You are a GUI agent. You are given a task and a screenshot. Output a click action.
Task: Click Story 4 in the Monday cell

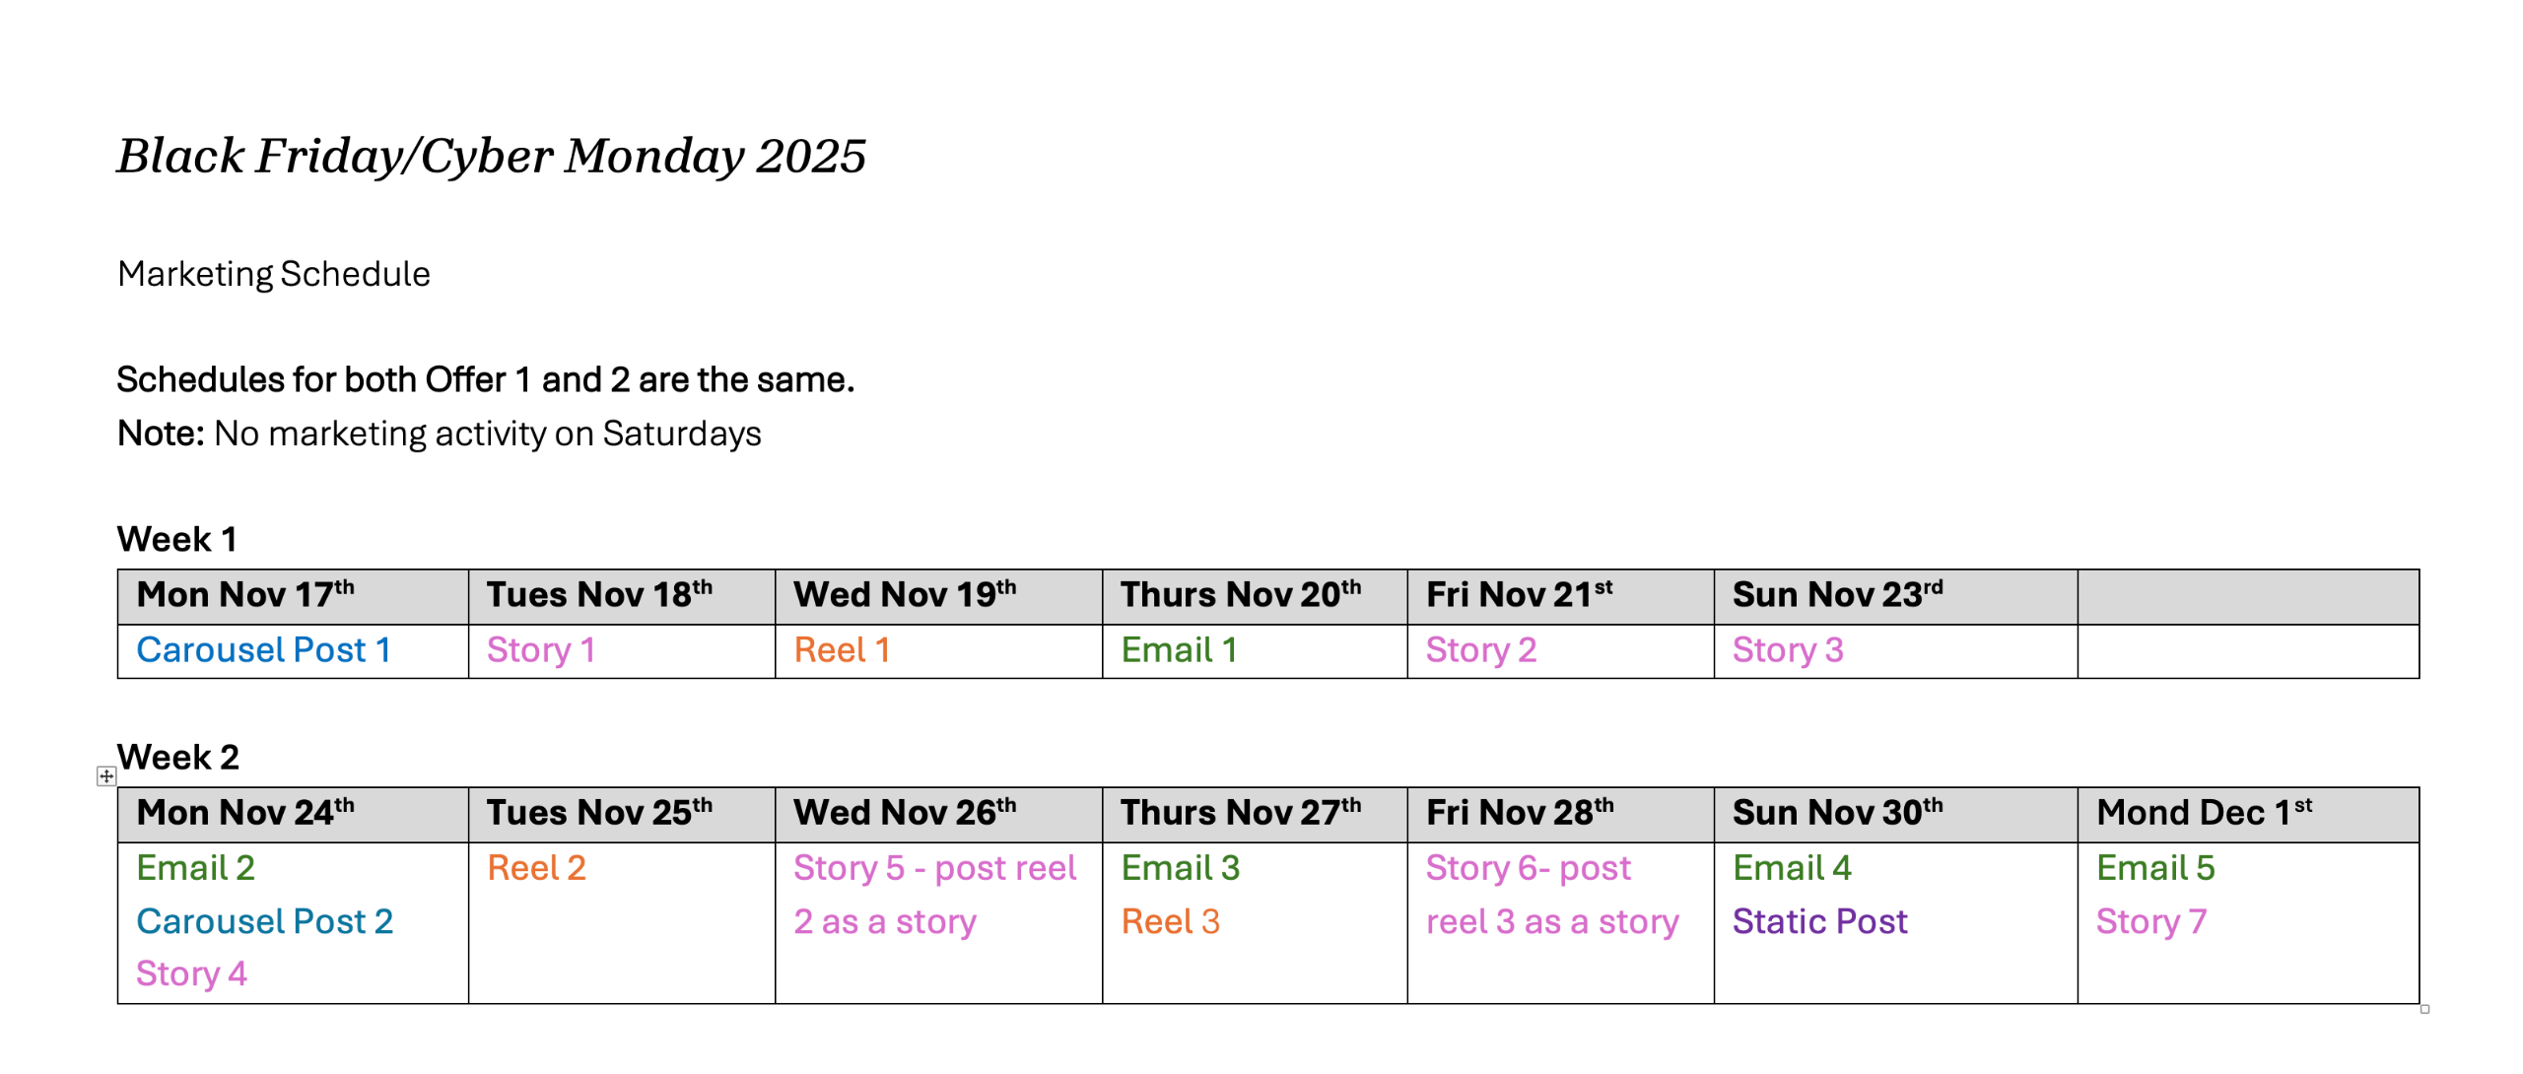pos(191,973)
